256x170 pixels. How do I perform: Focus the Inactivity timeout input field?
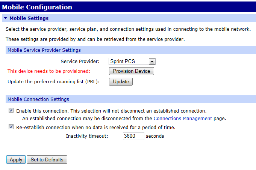tap(133, 136)
